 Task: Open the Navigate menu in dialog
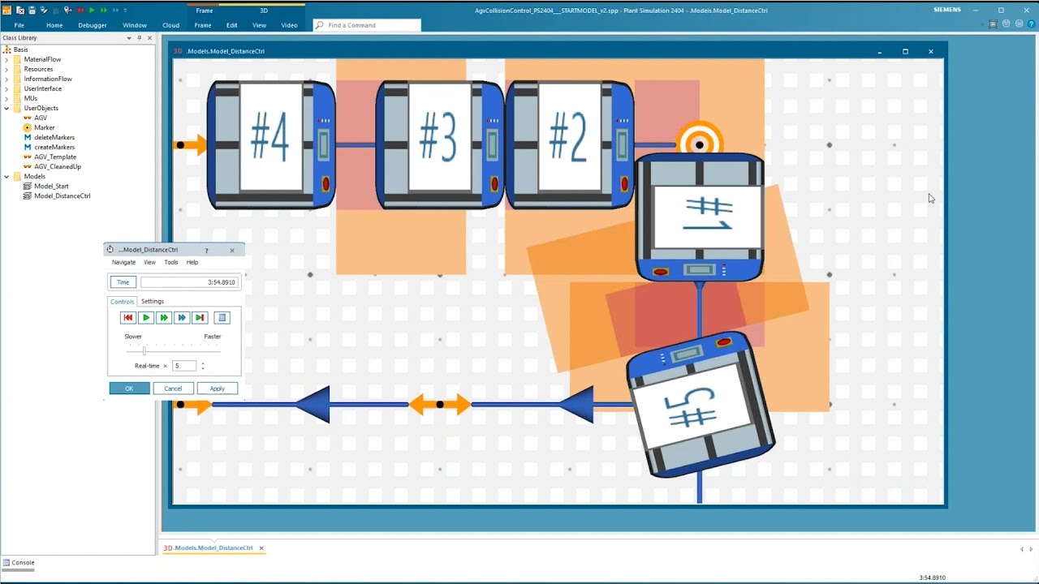click(x=123, y=262)
